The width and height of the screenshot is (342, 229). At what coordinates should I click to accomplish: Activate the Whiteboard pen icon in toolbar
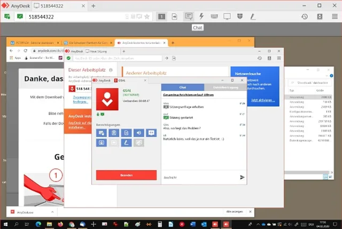(253, 17)
